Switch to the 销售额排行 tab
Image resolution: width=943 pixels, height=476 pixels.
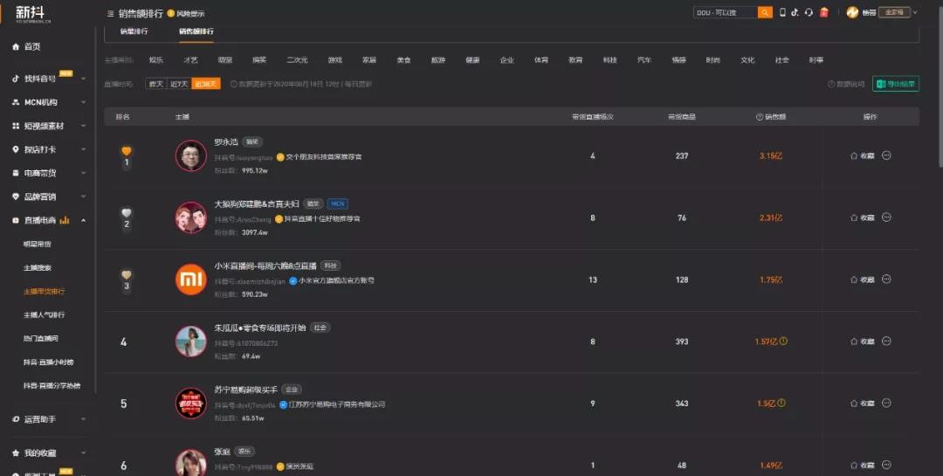click(196, 31)
